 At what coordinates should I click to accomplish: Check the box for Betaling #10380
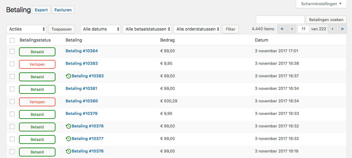pyautogui.click(x=12, y=101)
